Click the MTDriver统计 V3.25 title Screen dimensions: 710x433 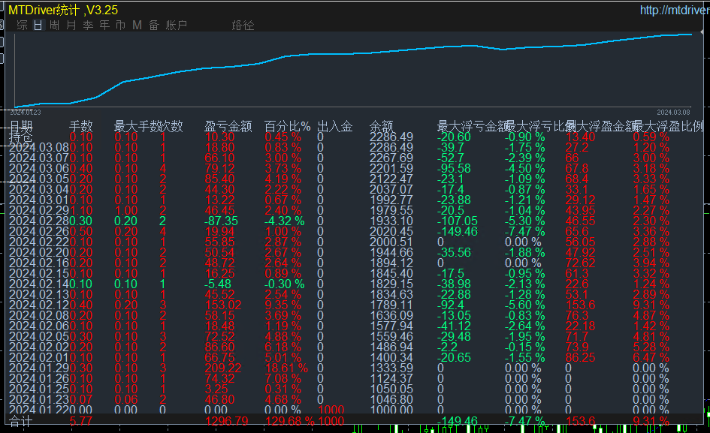63,10
